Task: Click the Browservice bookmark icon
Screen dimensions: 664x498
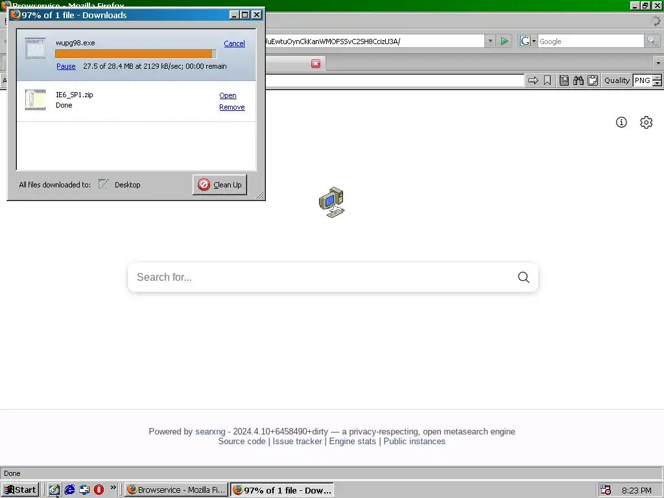Action: (x=547, y=80)
